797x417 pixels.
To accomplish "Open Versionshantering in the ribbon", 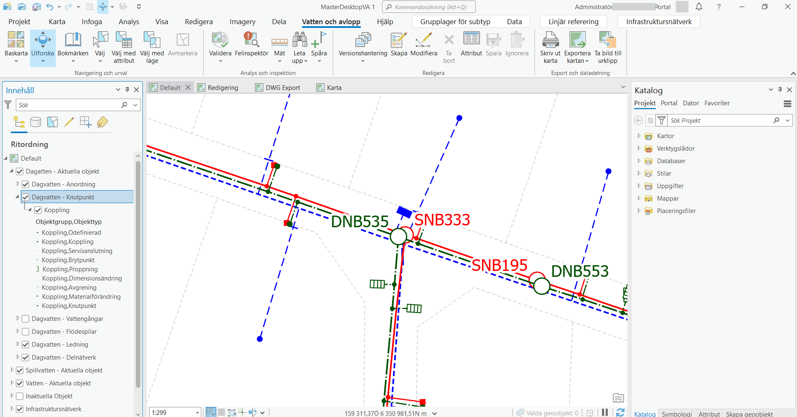I will (362, 40).
